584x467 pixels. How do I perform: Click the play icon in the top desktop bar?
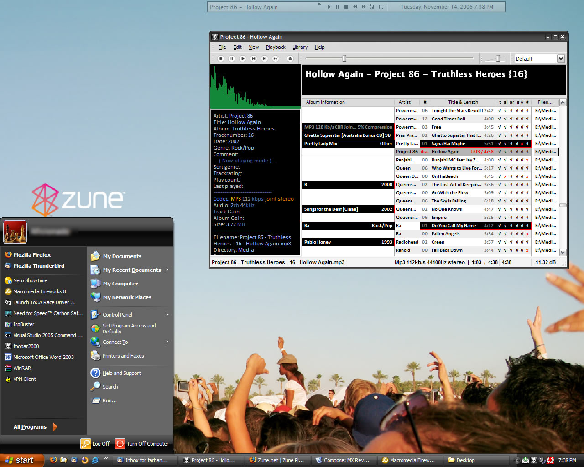click(x=329, y=7)
